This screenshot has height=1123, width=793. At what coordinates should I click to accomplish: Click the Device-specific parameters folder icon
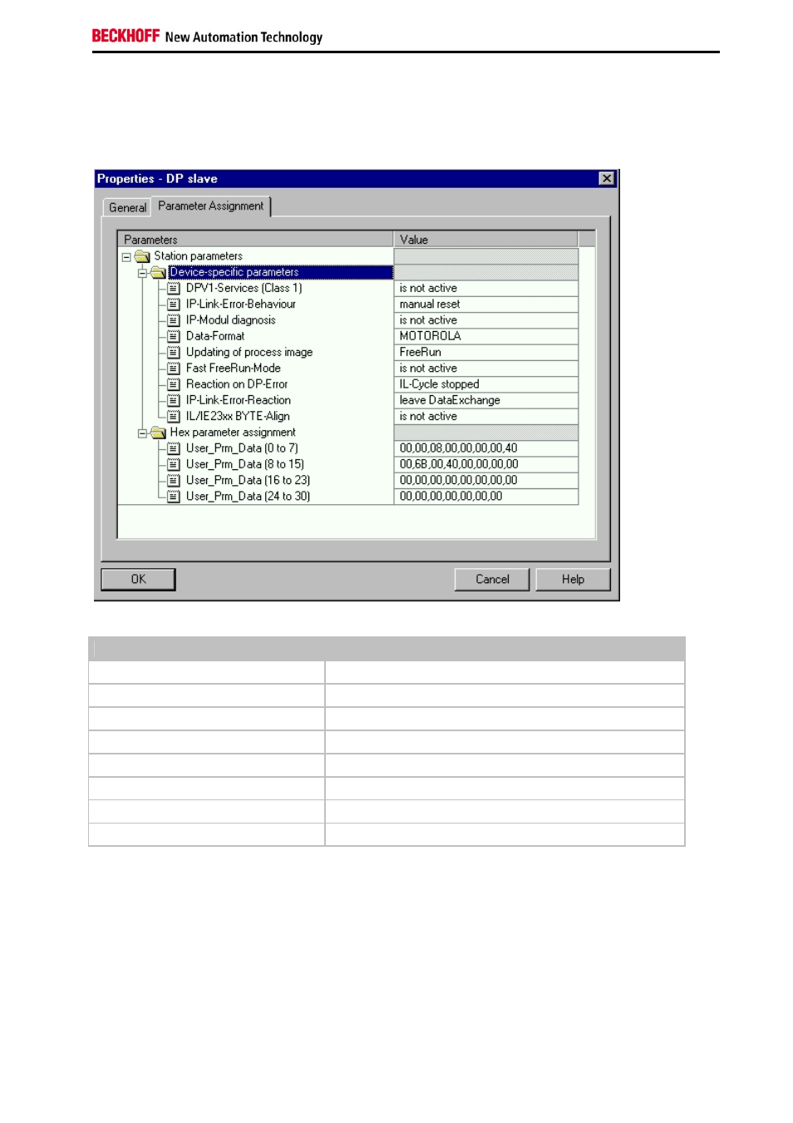(x=158, y=272)
